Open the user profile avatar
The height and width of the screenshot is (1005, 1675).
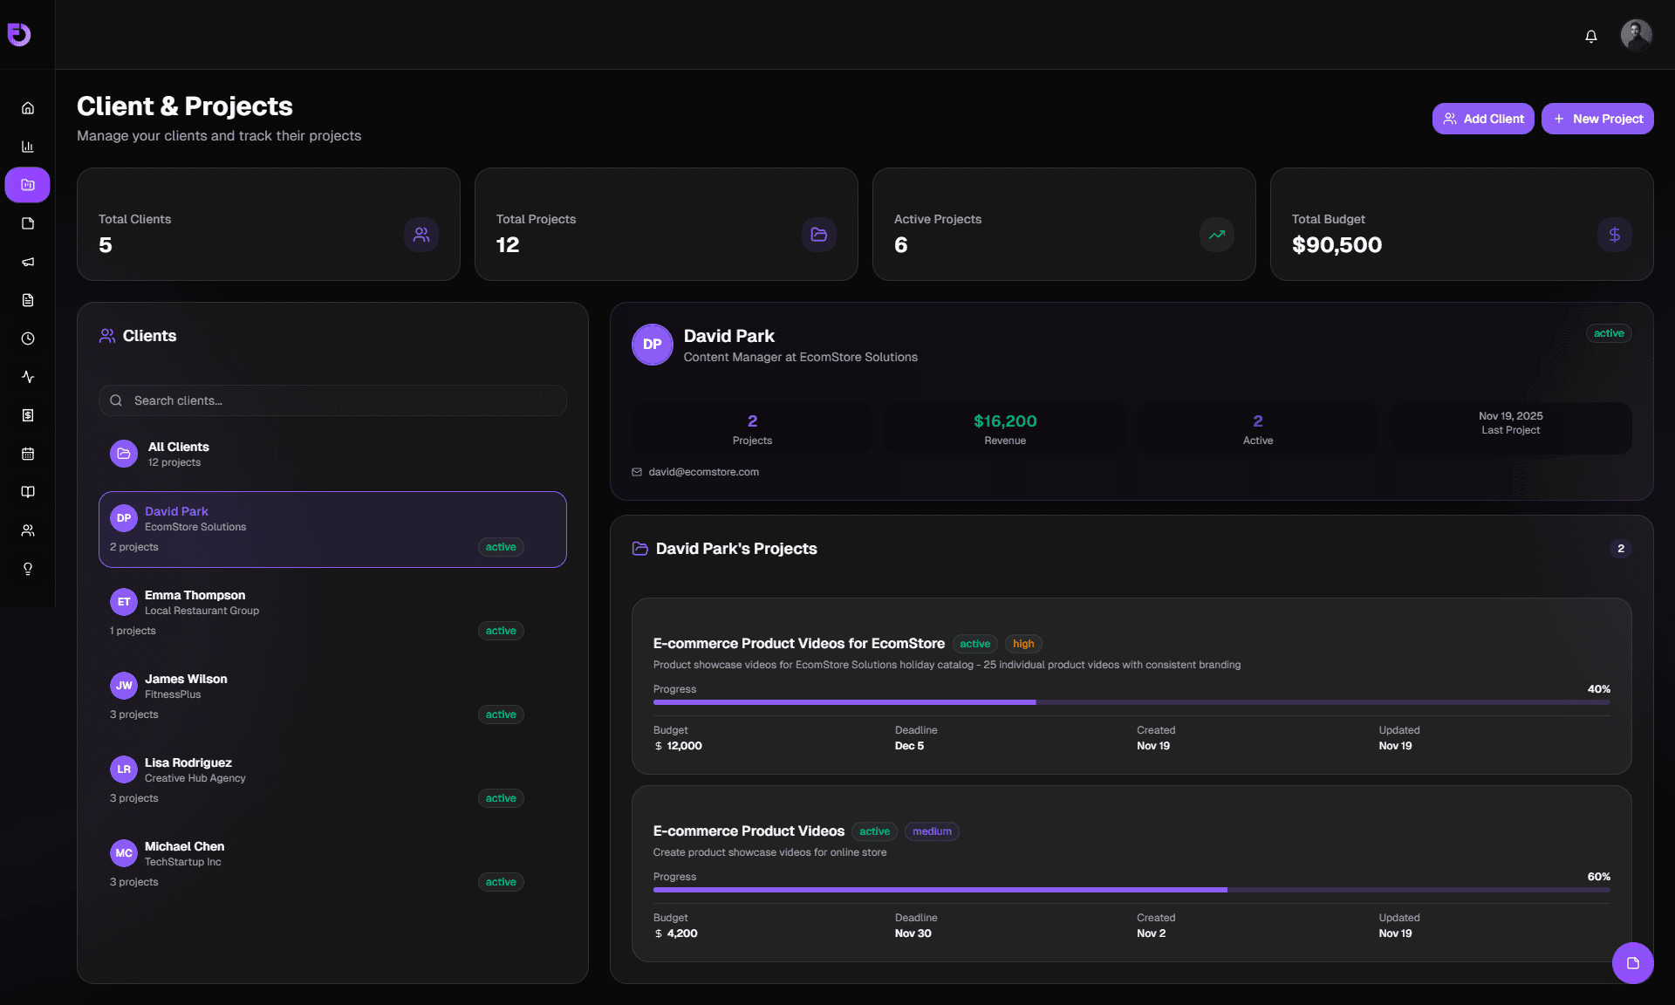1636,35
